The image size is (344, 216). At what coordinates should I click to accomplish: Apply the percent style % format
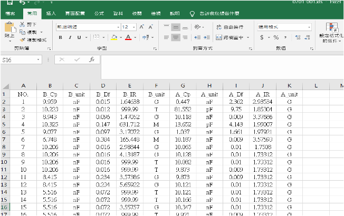click(275, 37)
